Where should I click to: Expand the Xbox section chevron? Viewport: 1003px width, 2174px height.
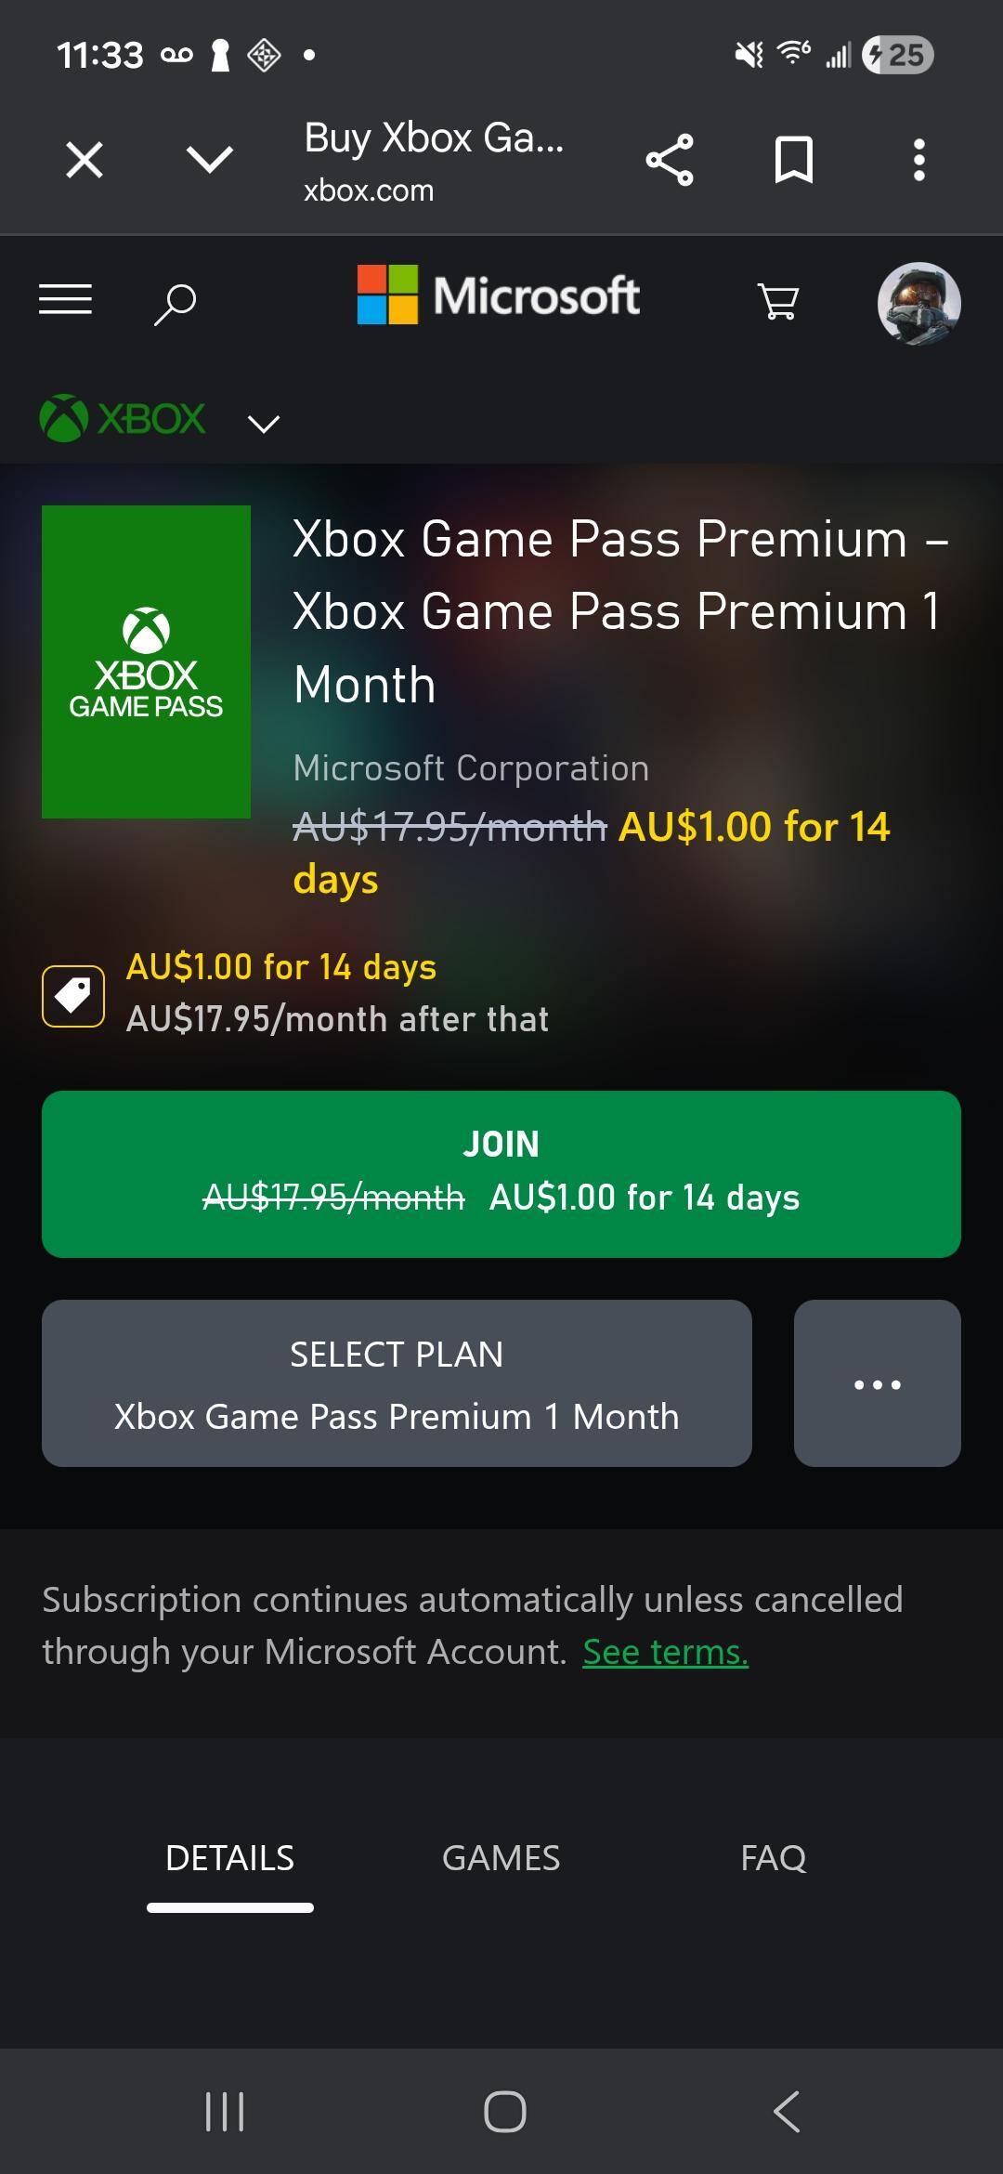(x=264, y=424)
